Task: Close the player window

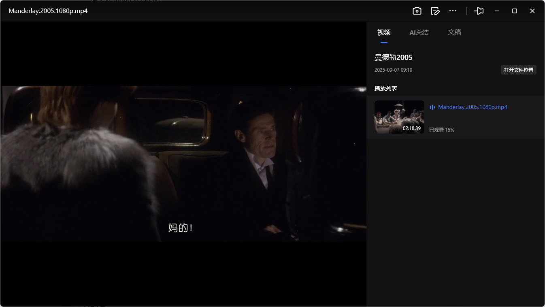Action: pos(532,11)
